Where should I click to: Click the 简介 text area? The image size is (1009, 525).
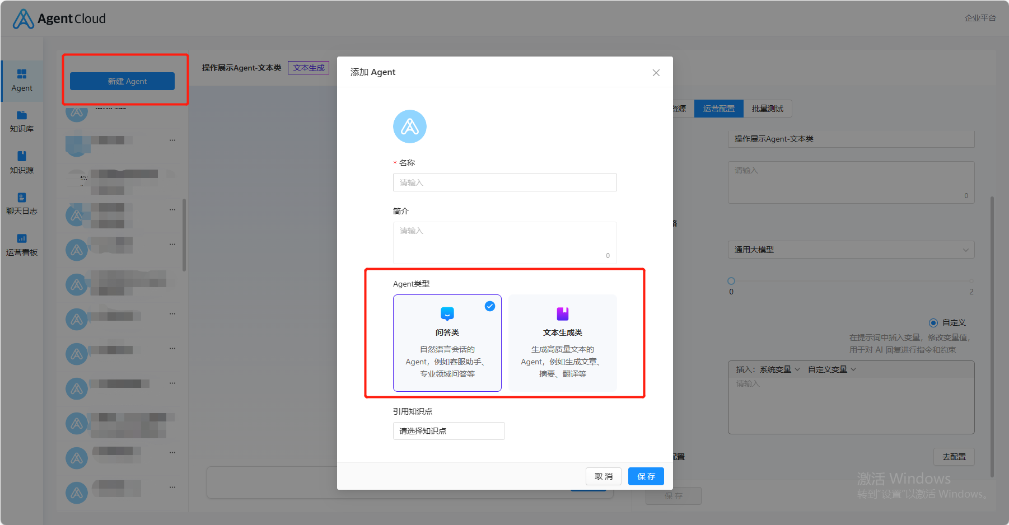click(505, 243)
